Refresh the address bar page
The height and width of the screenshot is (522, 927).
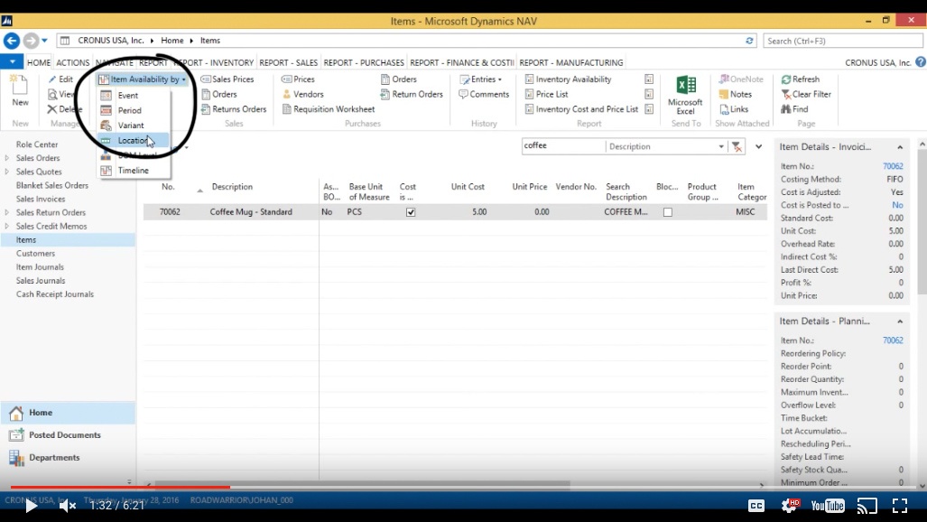click(x=749, y=41)
